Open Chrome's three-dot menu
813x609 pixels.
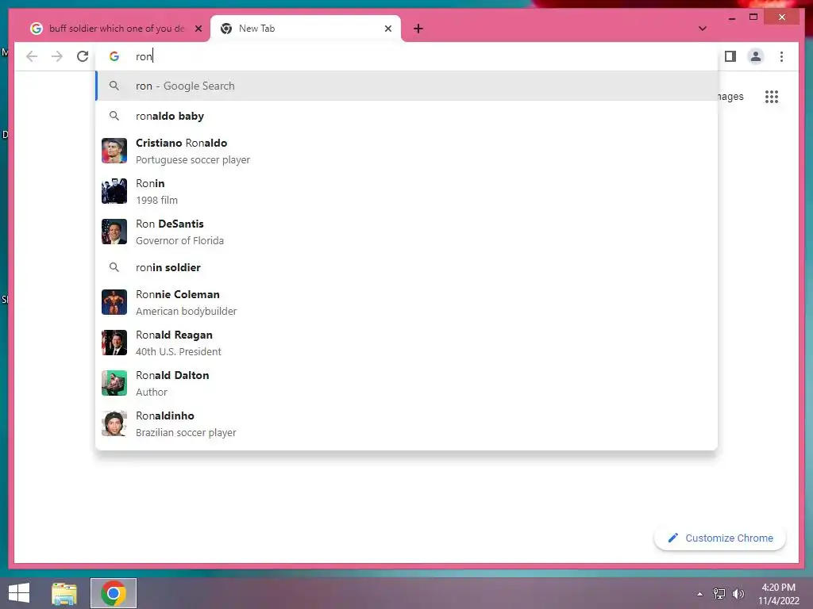tap(781, 56)
